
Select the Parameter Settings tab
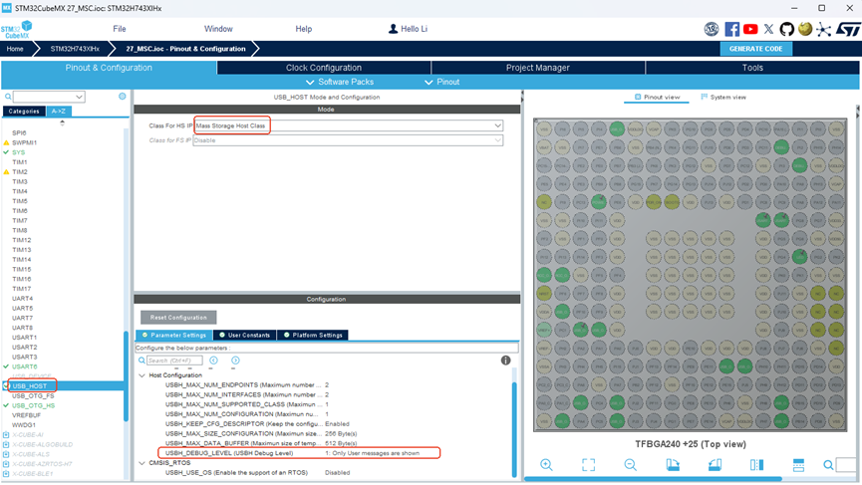pos(173,335)
